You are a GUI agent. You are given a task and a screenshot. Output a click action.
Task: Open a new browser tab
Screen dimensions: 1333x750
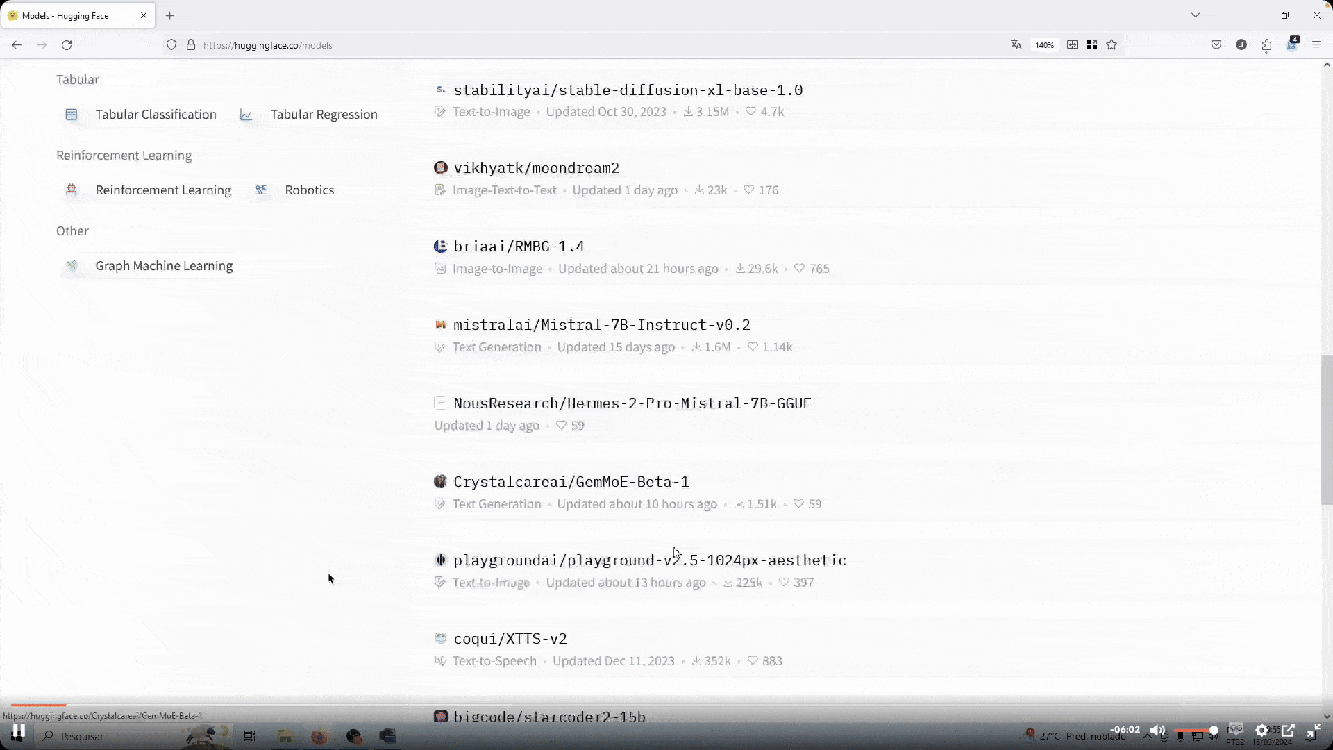[x=169, y=15]
